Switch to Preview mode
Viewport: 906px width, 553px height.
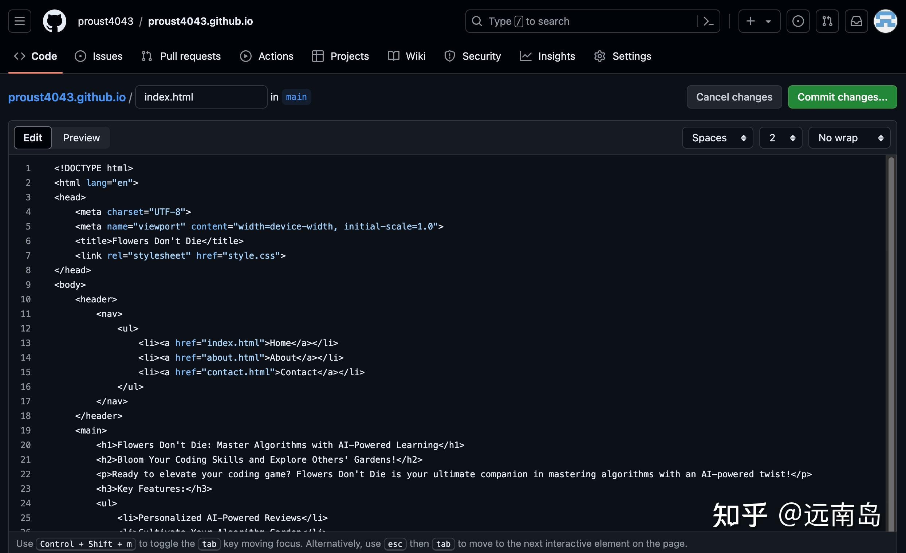pos(81,138)
